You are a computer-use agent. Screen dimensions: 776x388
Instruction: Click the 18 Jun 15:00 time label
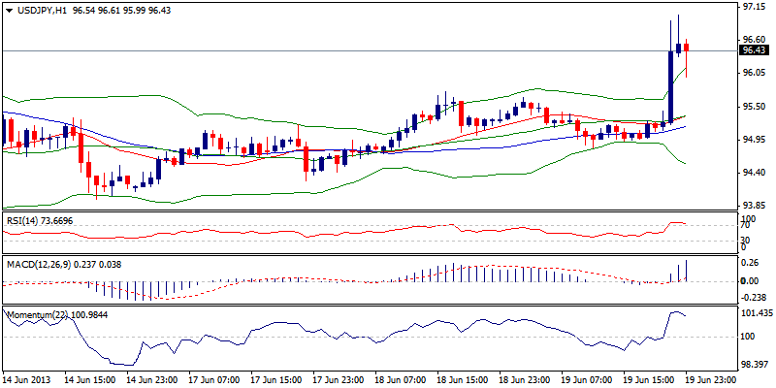(461, 380)
